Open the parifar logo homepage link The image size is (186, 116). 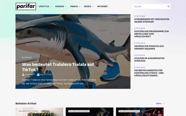(x=26, y=6)
